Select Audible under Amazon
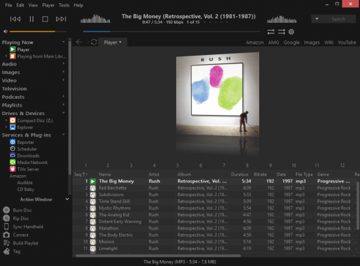The image size is (360, 266). pos(25,183)
